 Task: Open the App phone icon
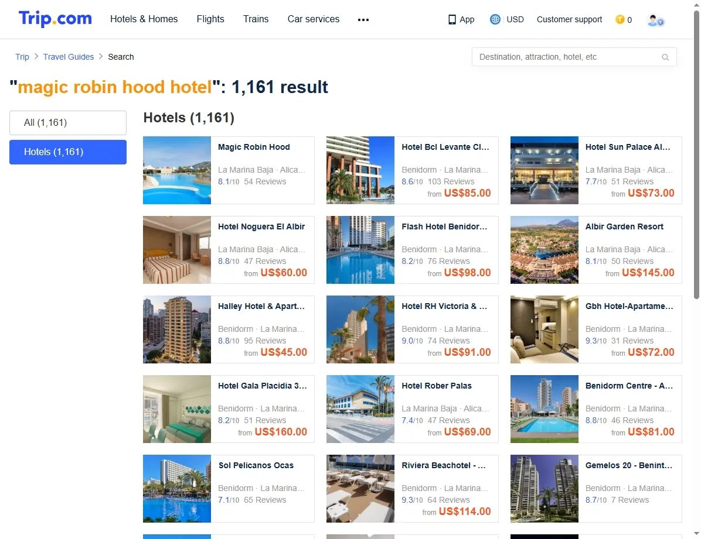[452, 20]
